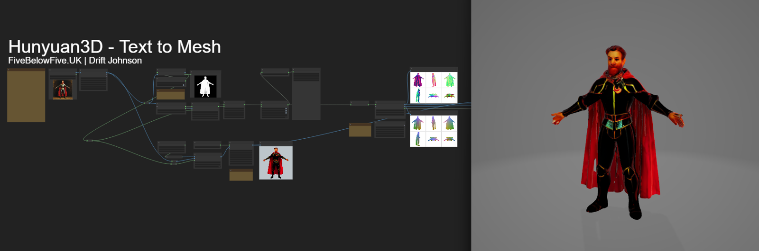Viewport: 759px width, 251px height.
Task: Open the caped character render on light gray background
Action: 276,162
